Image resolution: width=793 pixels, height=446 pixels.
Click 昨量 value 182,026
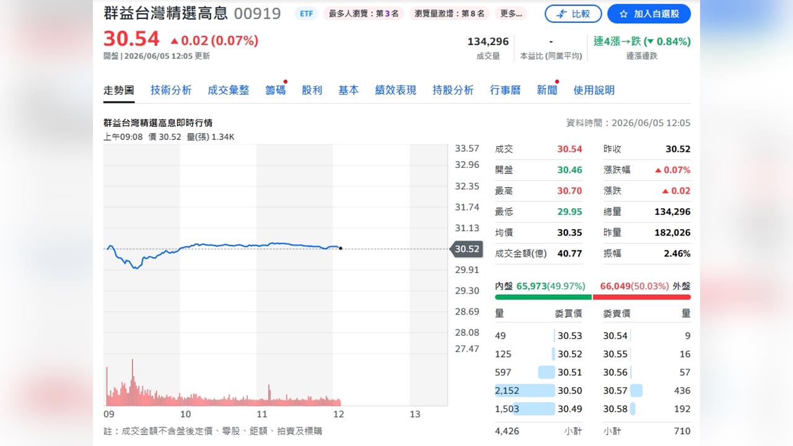point(672,232)
